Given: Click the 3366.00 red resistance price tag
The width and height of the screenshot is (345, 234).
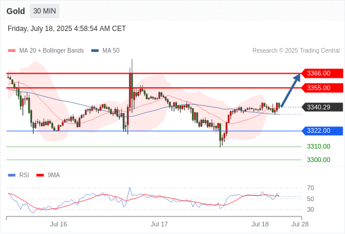Looking at the screenshot, I should [x=322, y=73].
